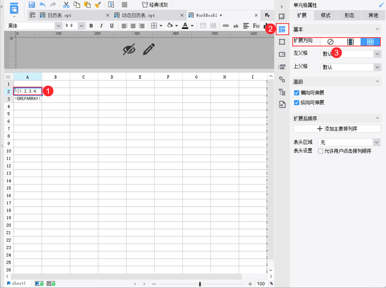Paste from clipboard icon
This screenshot has width=386, height=288.
[87, 5]
